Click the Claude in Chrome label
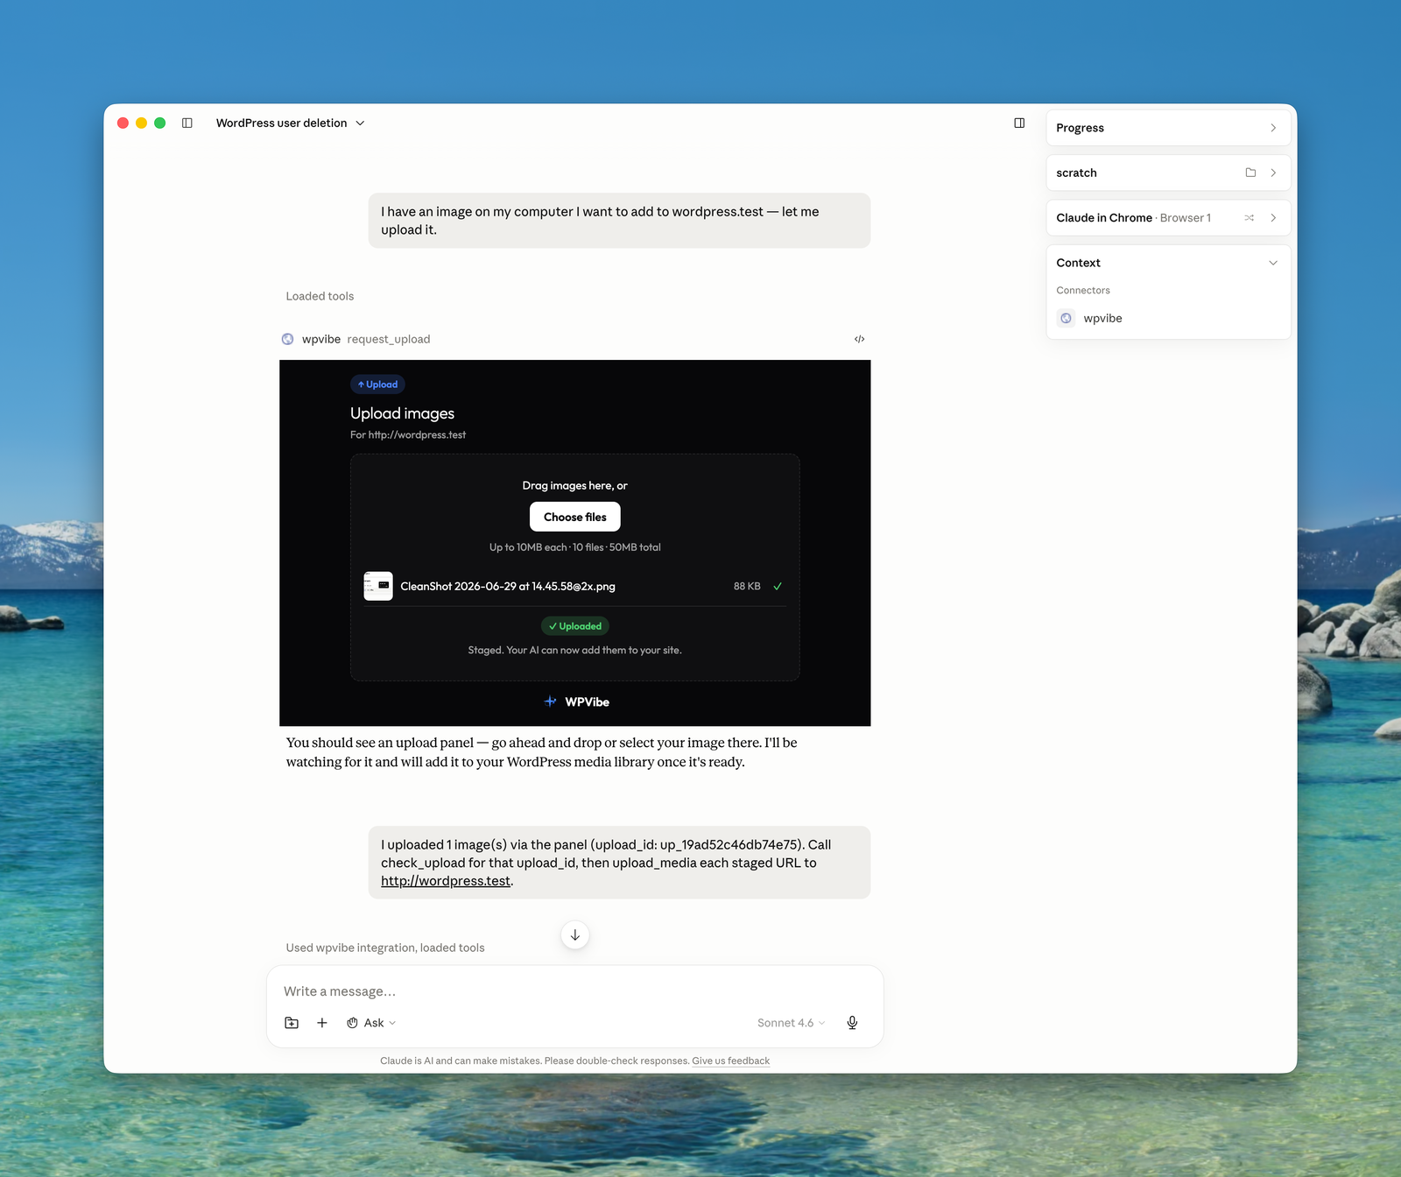 [1104, 218]
